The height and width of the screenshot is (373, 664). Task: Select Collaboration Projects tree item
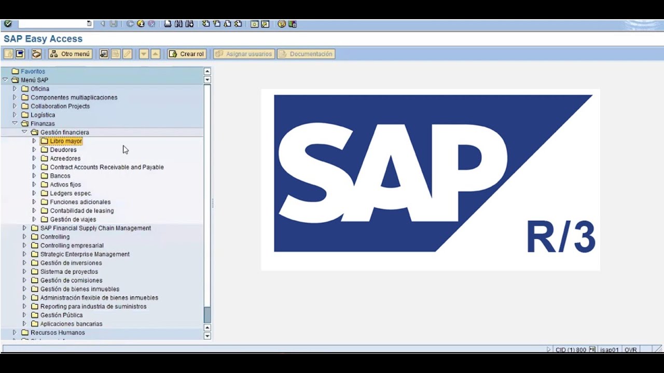click(60, 106)
